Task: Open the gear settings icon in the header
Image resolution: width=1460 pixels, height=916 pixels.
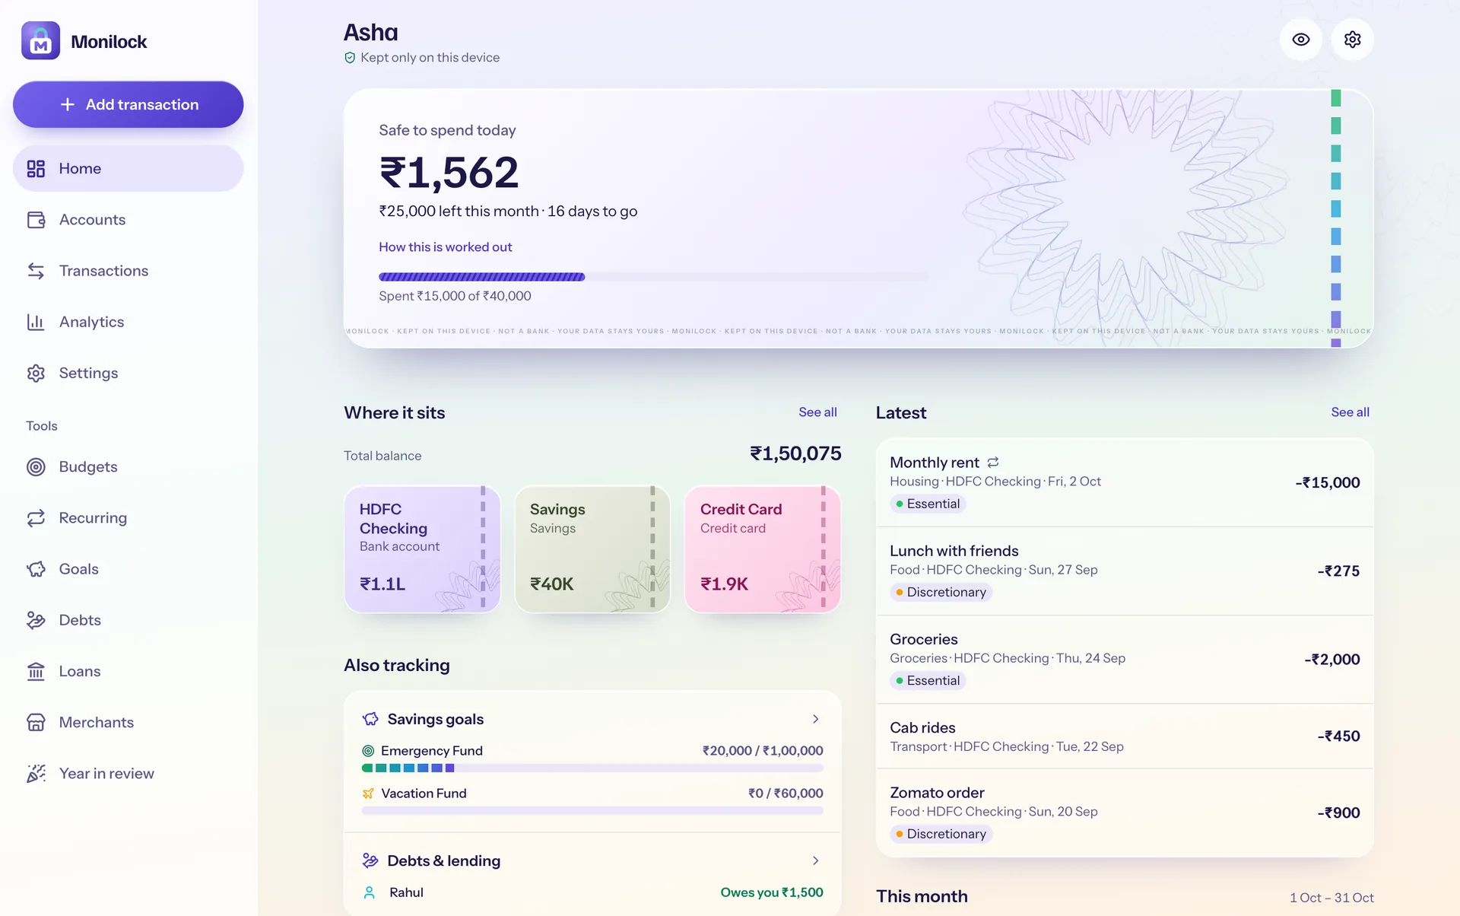Action: [1352, 40]
